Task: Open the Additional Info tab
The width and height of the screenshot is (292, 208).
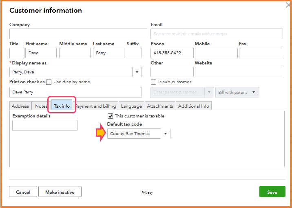Action: [x=194, y=106]
